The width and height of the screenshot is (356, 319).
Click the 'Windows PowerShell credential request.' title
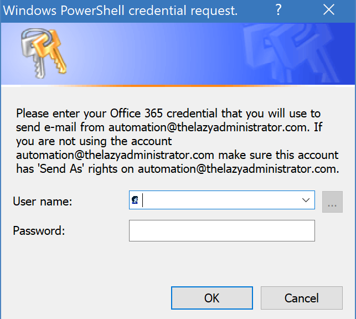pos(120,11)
